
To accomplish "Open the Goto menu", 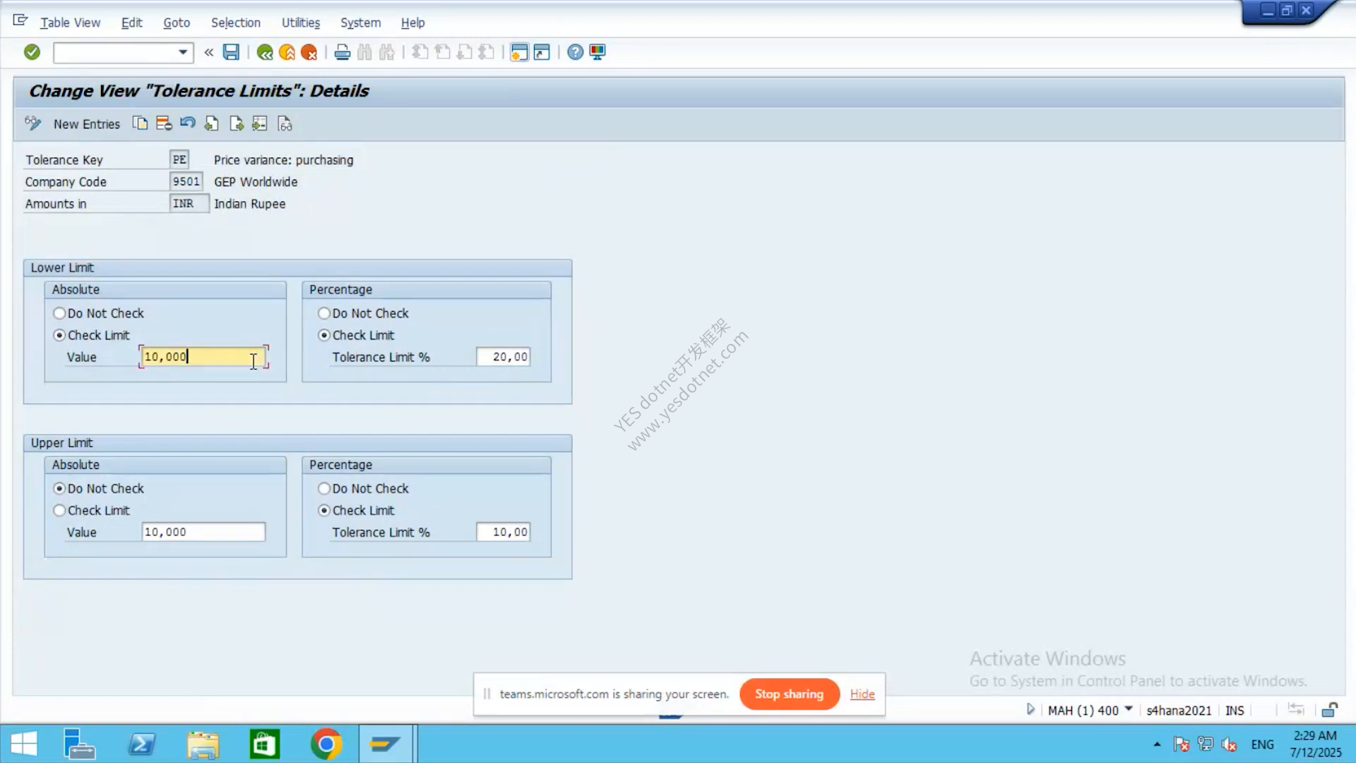I will tap(177, 23).
